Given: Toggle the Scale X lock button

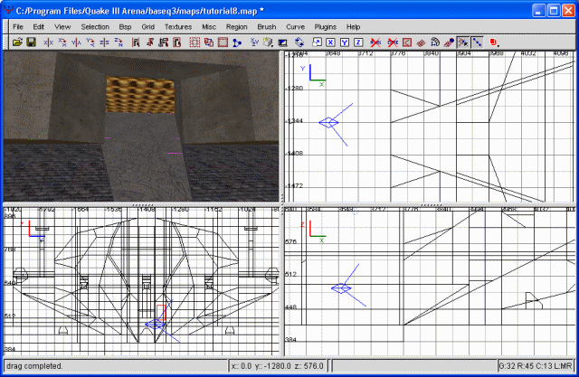Looking at the screenshot, I should 330,42.
